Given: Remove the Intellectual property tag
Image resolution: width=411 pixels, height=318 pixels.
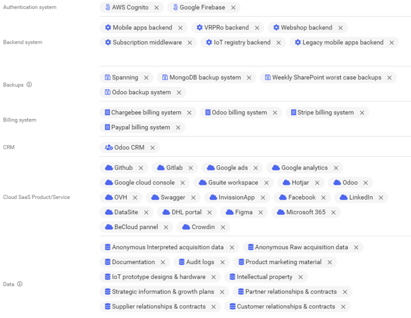Looking at the screenshot, I should pos(300,277).
